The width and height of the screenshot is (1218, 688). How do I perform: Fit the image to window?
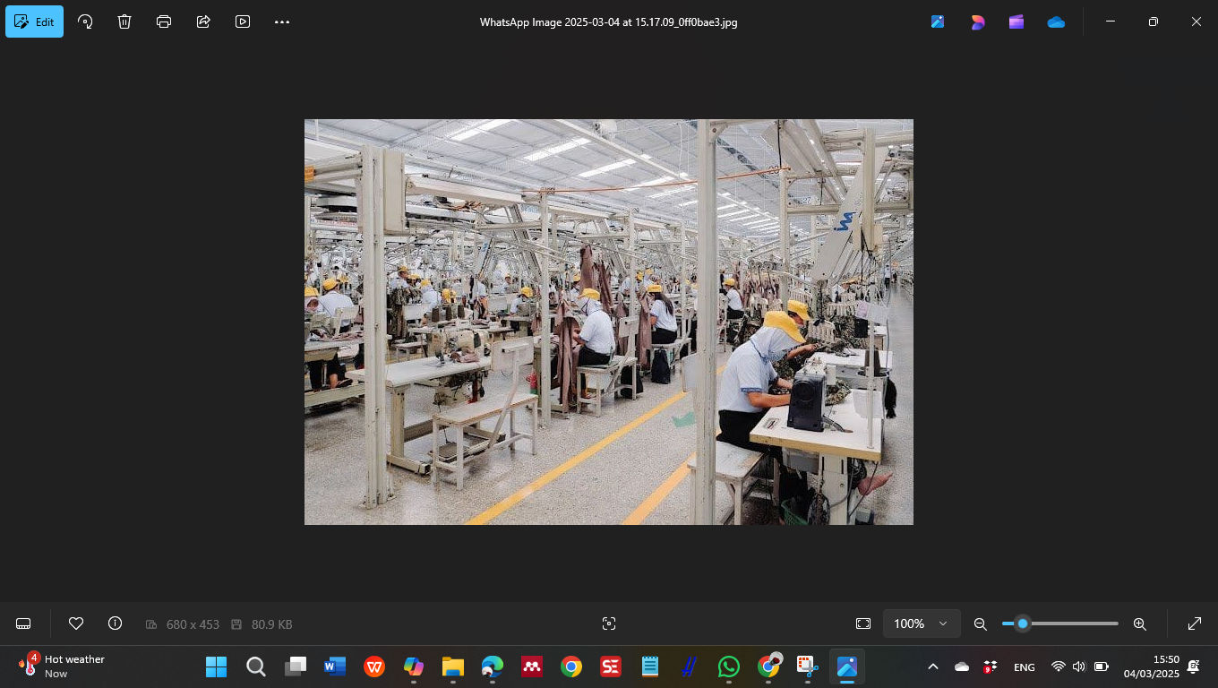pyautogui.click(x=863, y=623)
